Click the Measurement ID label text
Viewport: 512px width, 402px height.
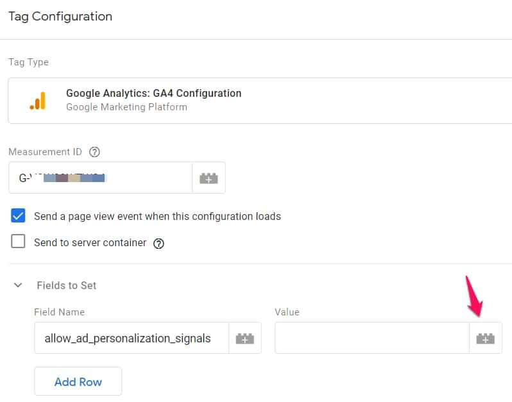pos(46,152)
